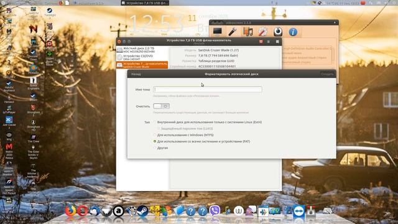The width and height of the screenshot is (398, 224).
Task: Select the 2.0 TB hard disk entry
Action: [142, 50]
